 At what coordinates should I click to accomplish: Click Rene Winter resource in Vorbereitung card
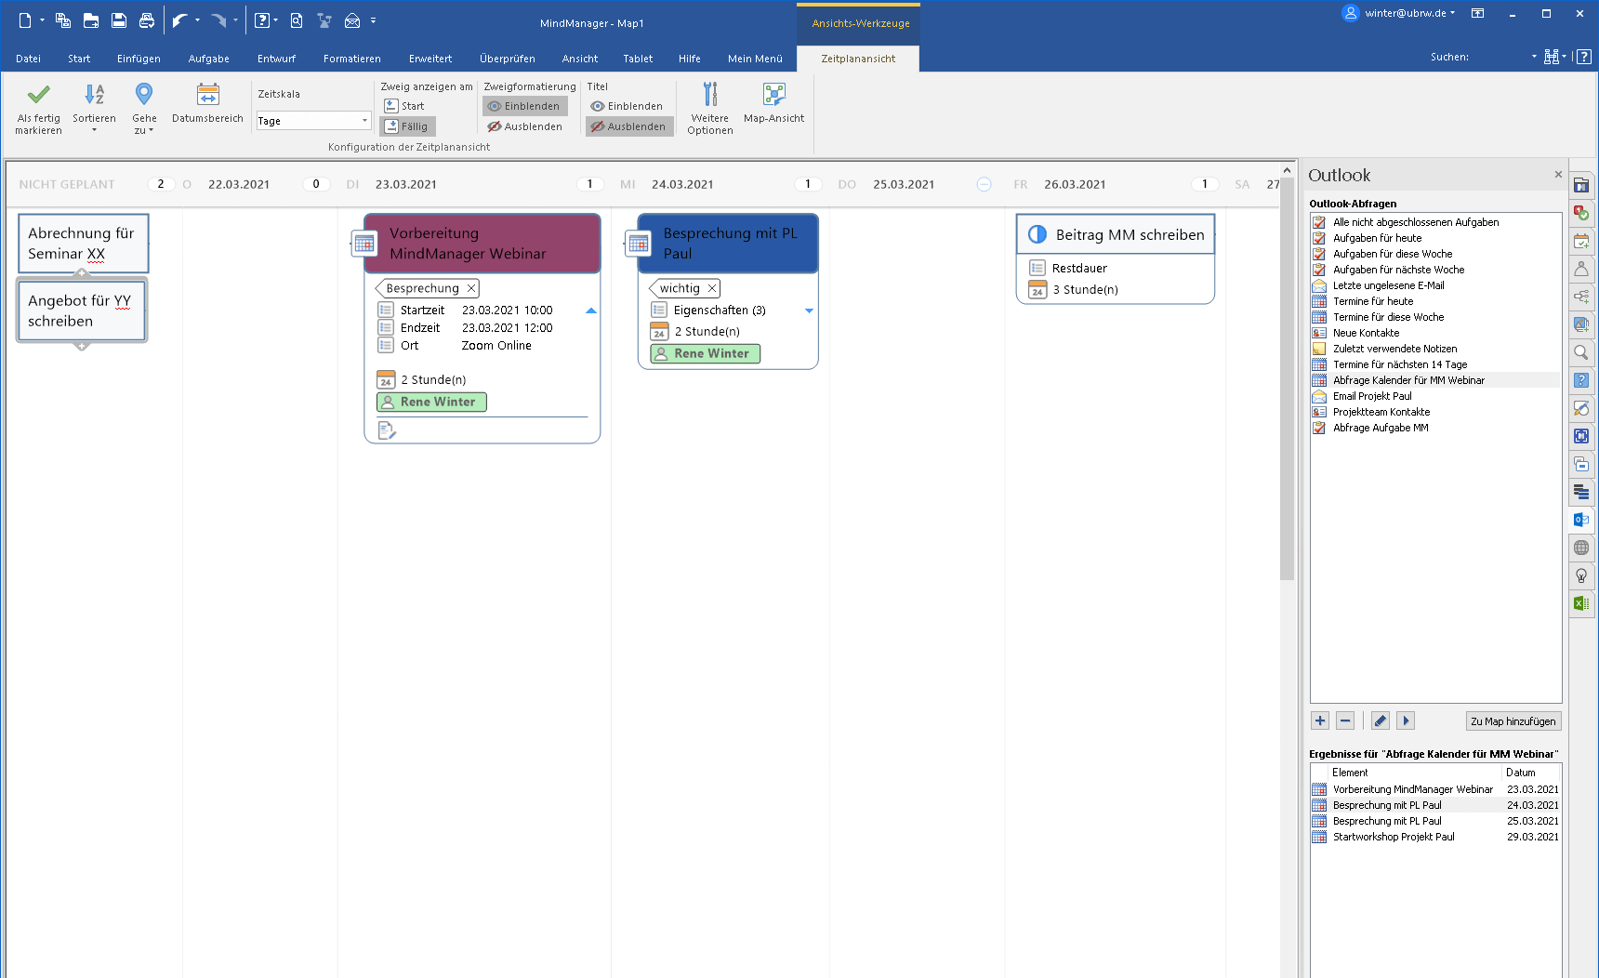[431, 402]
